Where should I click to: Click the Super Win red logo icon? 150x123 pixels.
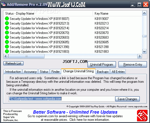[142, 116]
